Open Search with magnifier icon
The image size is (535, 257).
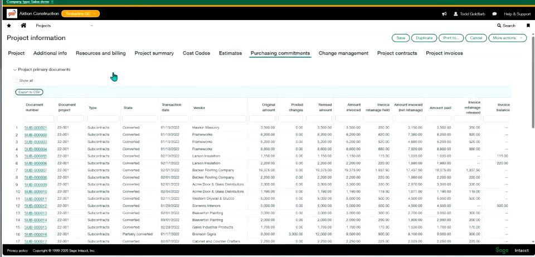point(507,26)
